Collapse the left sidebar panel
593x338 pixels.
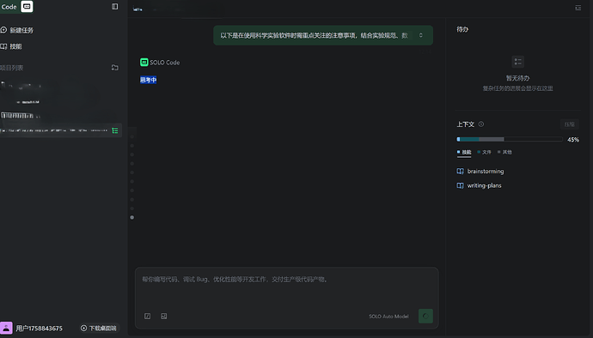pyautogui.click(x=114, y=6)
